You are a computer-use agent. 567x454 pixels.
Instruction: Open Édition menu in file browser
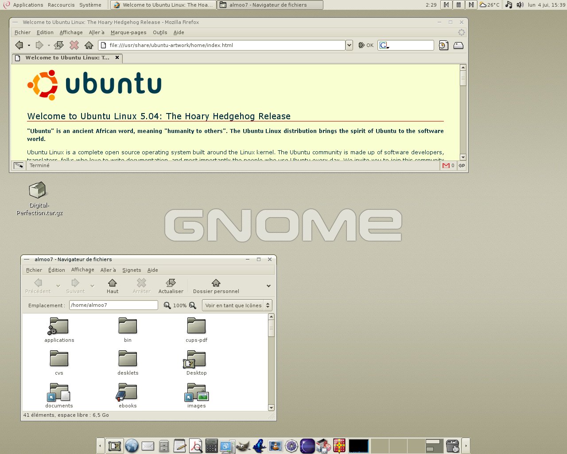point(57,270)
